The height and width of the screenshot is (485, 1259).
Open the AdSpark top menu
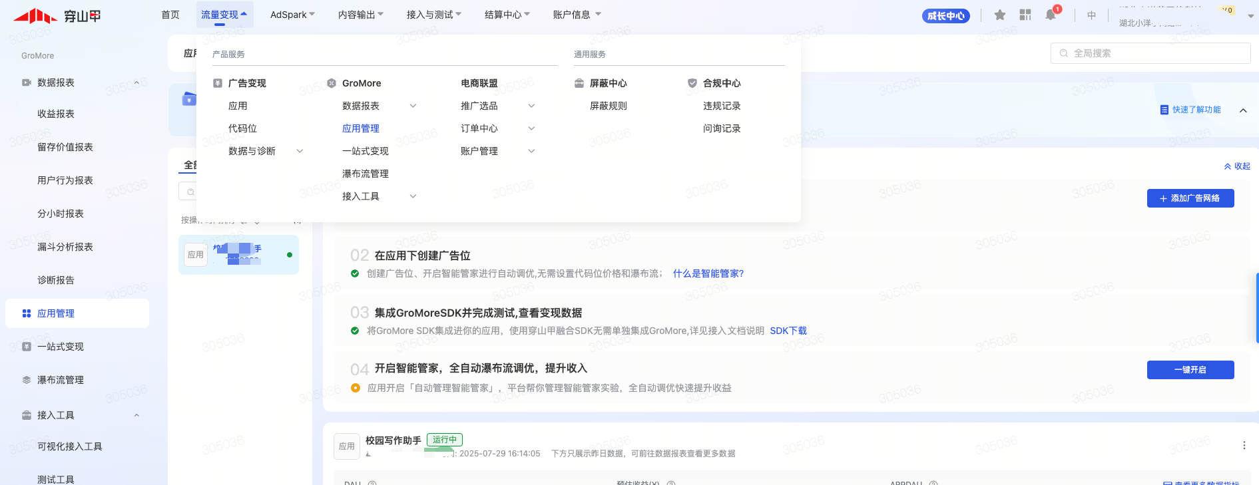pyautogui.click(x=292, y=15)
